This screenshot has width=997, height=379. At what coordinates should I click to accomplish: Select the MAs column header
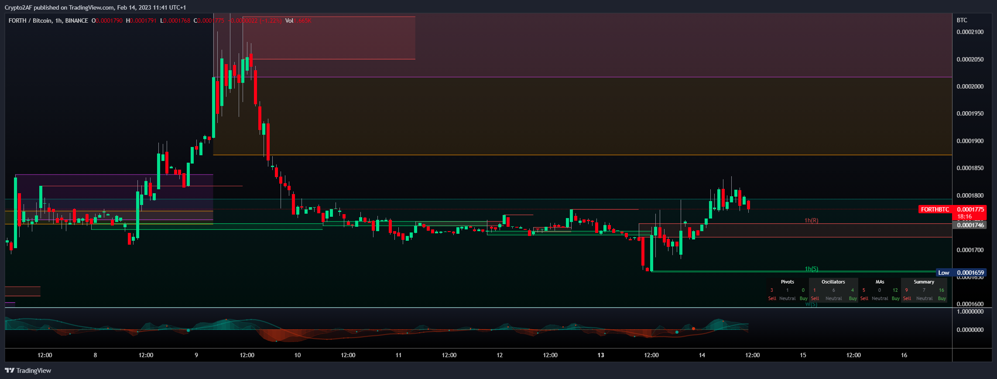point(880,282)
